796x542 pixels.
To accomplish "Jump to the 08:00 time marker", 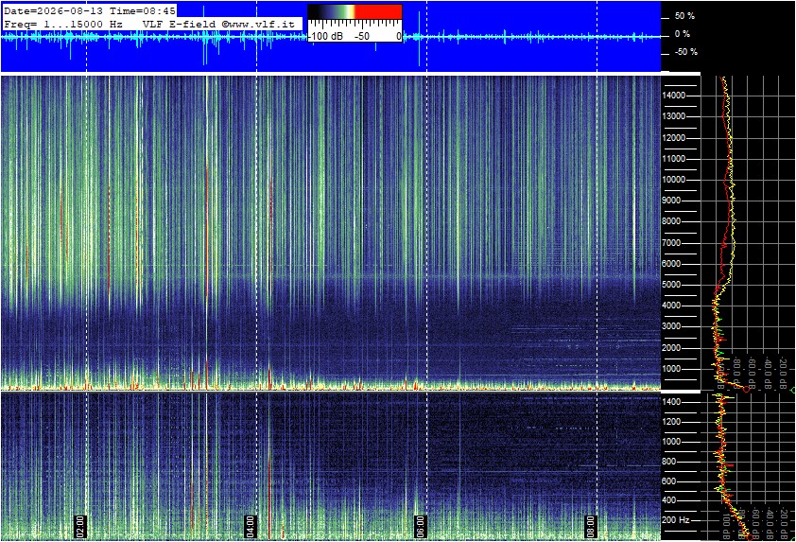I will click(591, 526).
